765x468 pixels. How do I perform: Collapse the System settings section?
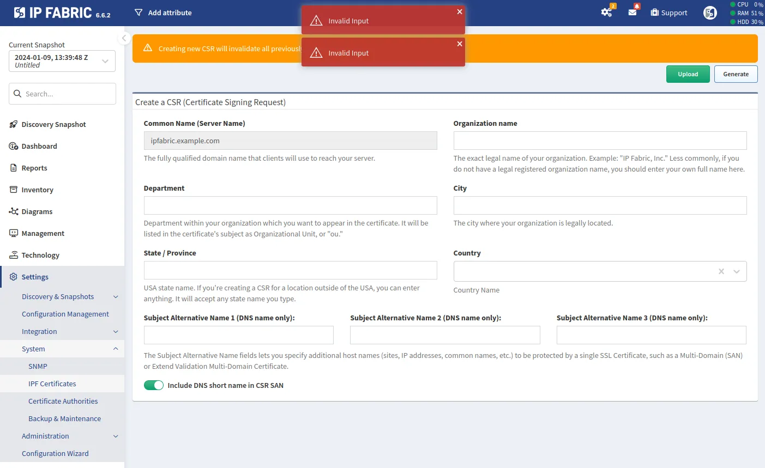click(x=116, y=349)
